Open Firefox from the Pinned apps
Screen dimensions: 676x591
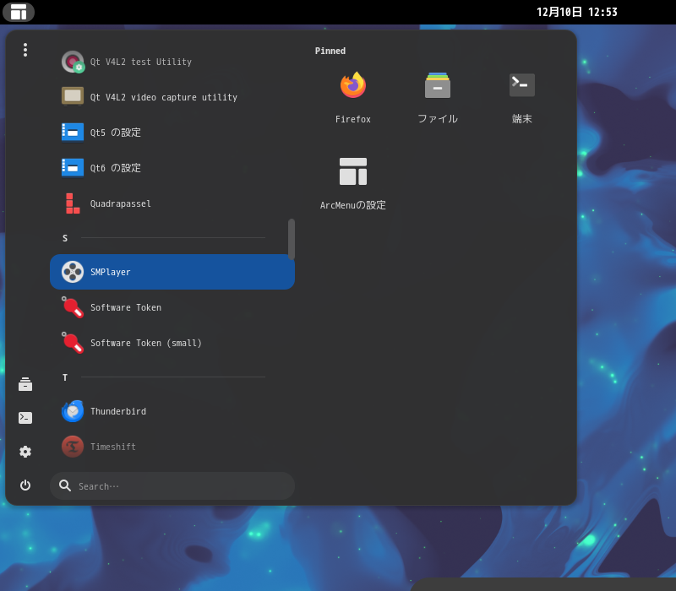pyautogui.click(x=352, y=85)
